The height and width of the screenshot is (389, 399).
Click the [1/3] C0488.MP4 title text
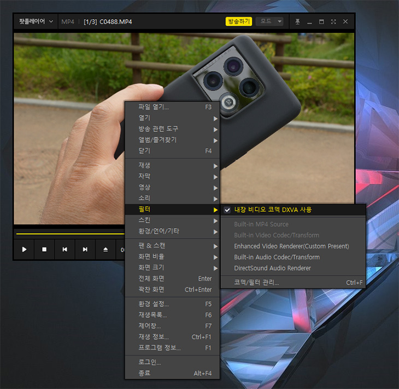coord(108,22)
